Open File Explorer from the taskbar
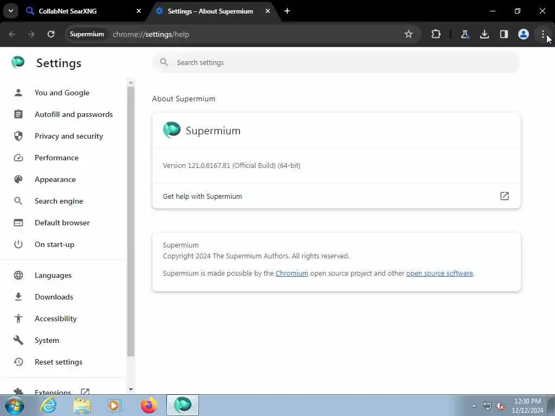This screenshot has height=416, width=555. point(82,405)
